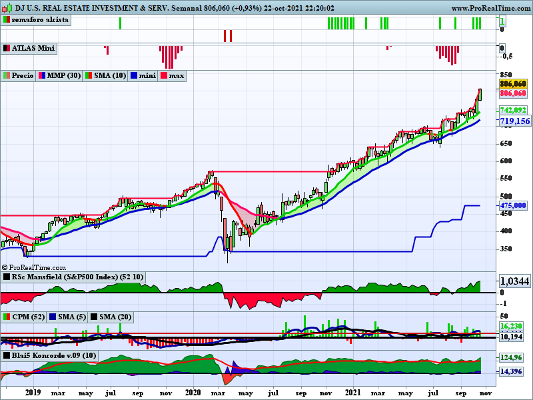533x400 pixels.
Task: Click the green 124,96 Koncorde value tag
Action: 511,357
